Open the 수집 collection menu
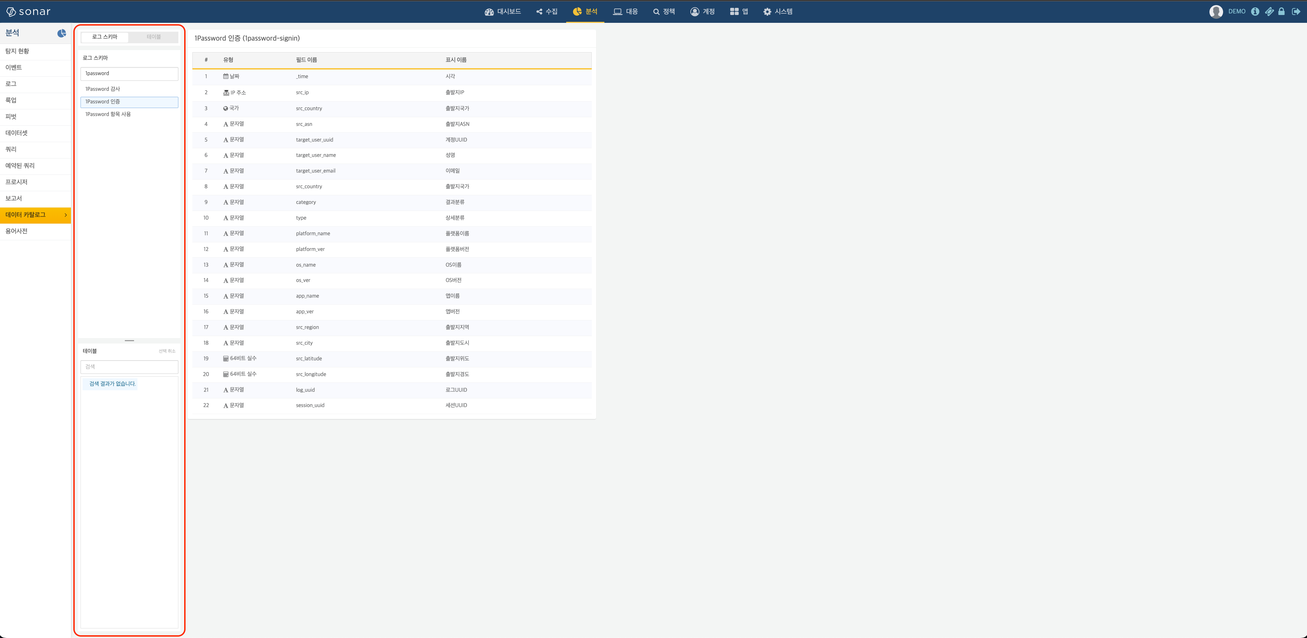The height and width of the screenshot is (638, 1307). [x=546, y=11]
